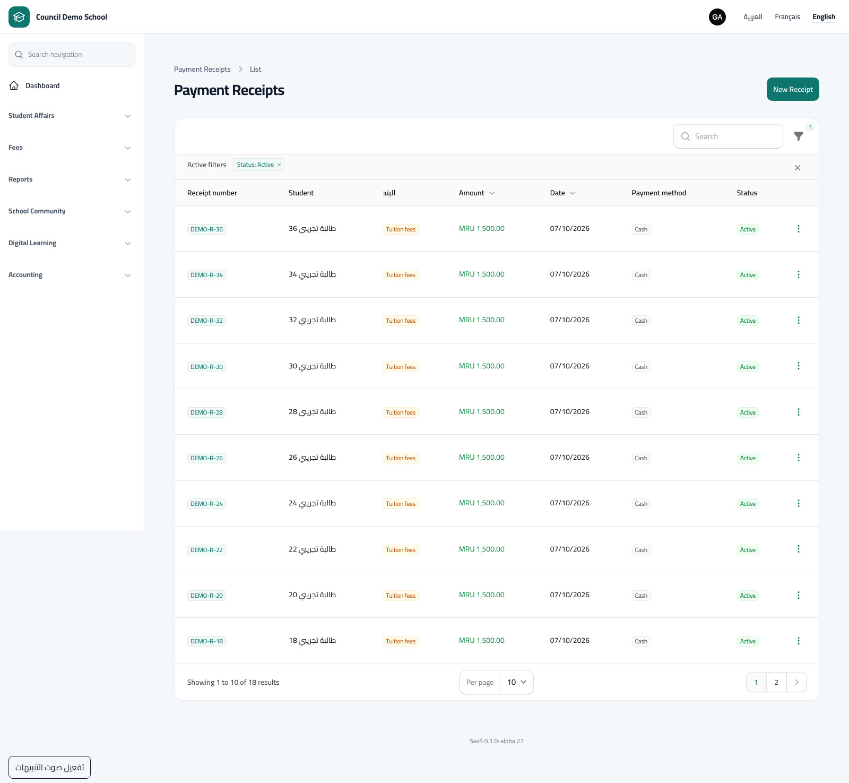Expand the School Community group
Viewport: 849px width, 783px height.
coord(70,211)
